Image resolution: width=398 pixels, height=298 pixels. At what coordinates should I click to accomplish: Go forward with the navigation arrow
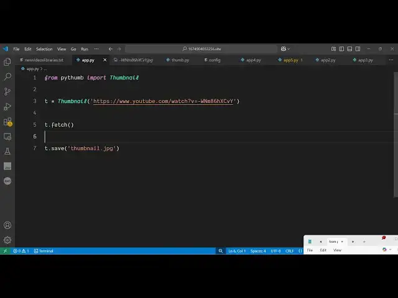[x=119, y=49]
